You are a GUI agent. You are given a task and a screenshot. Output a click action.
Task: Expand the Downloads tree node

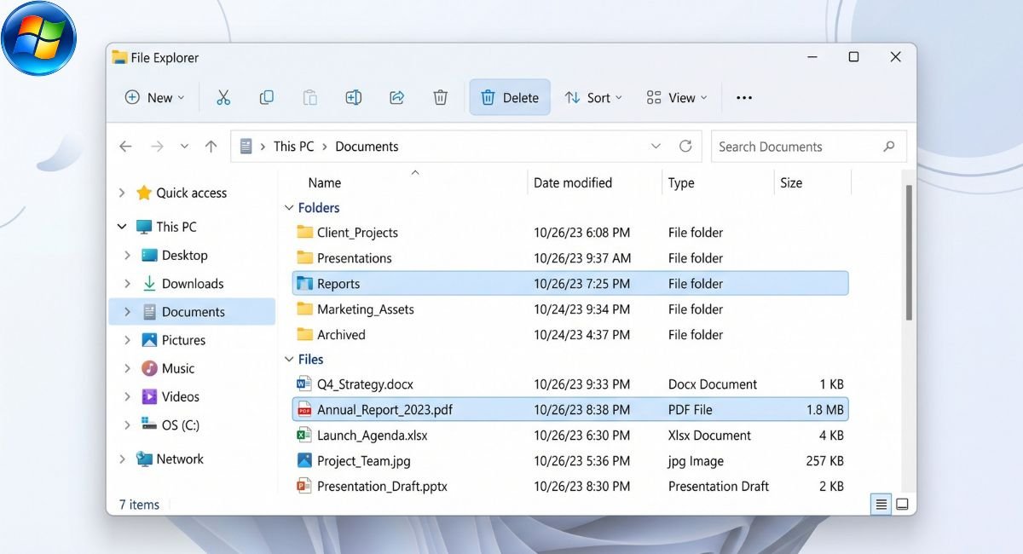(x=128, y=284)
